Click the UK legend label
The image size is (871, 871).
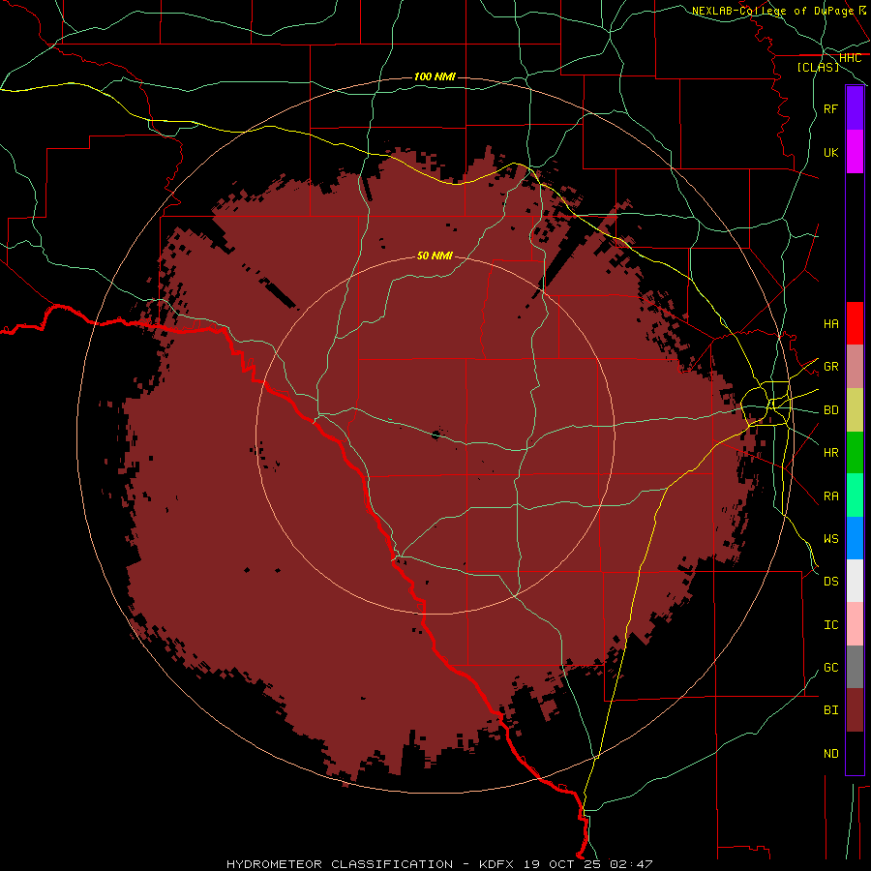pyautogui.click(x=831, y=152)
